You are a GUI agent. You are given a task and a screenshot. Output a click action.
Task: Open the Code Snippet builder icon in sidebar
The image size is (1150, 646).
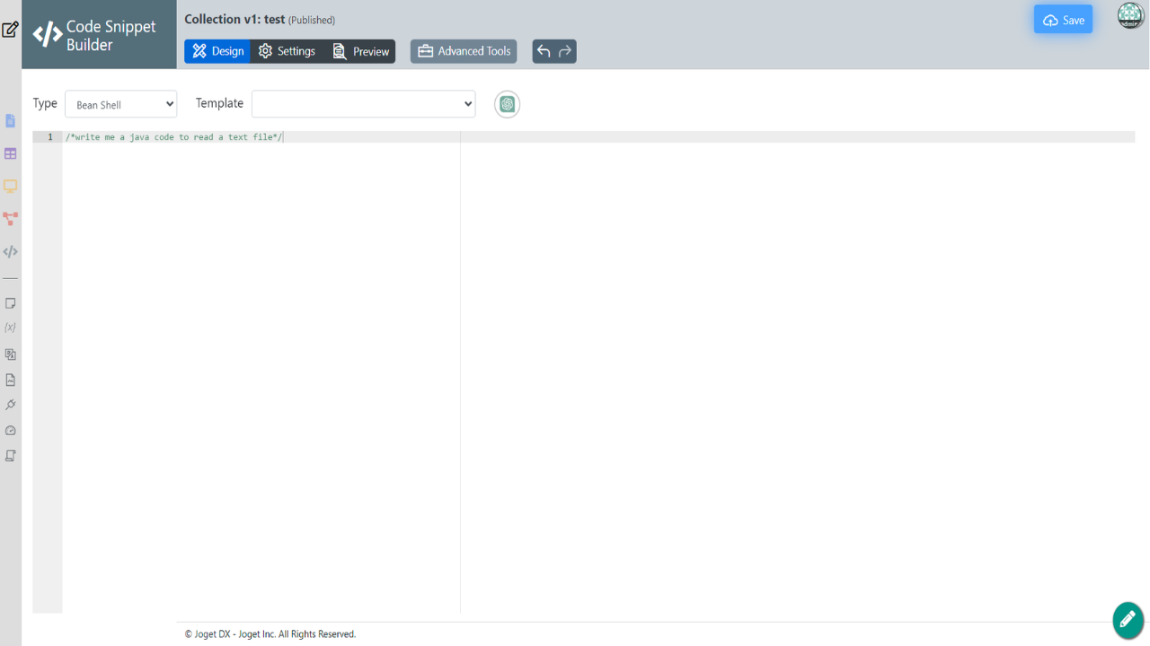pos(11,252)
